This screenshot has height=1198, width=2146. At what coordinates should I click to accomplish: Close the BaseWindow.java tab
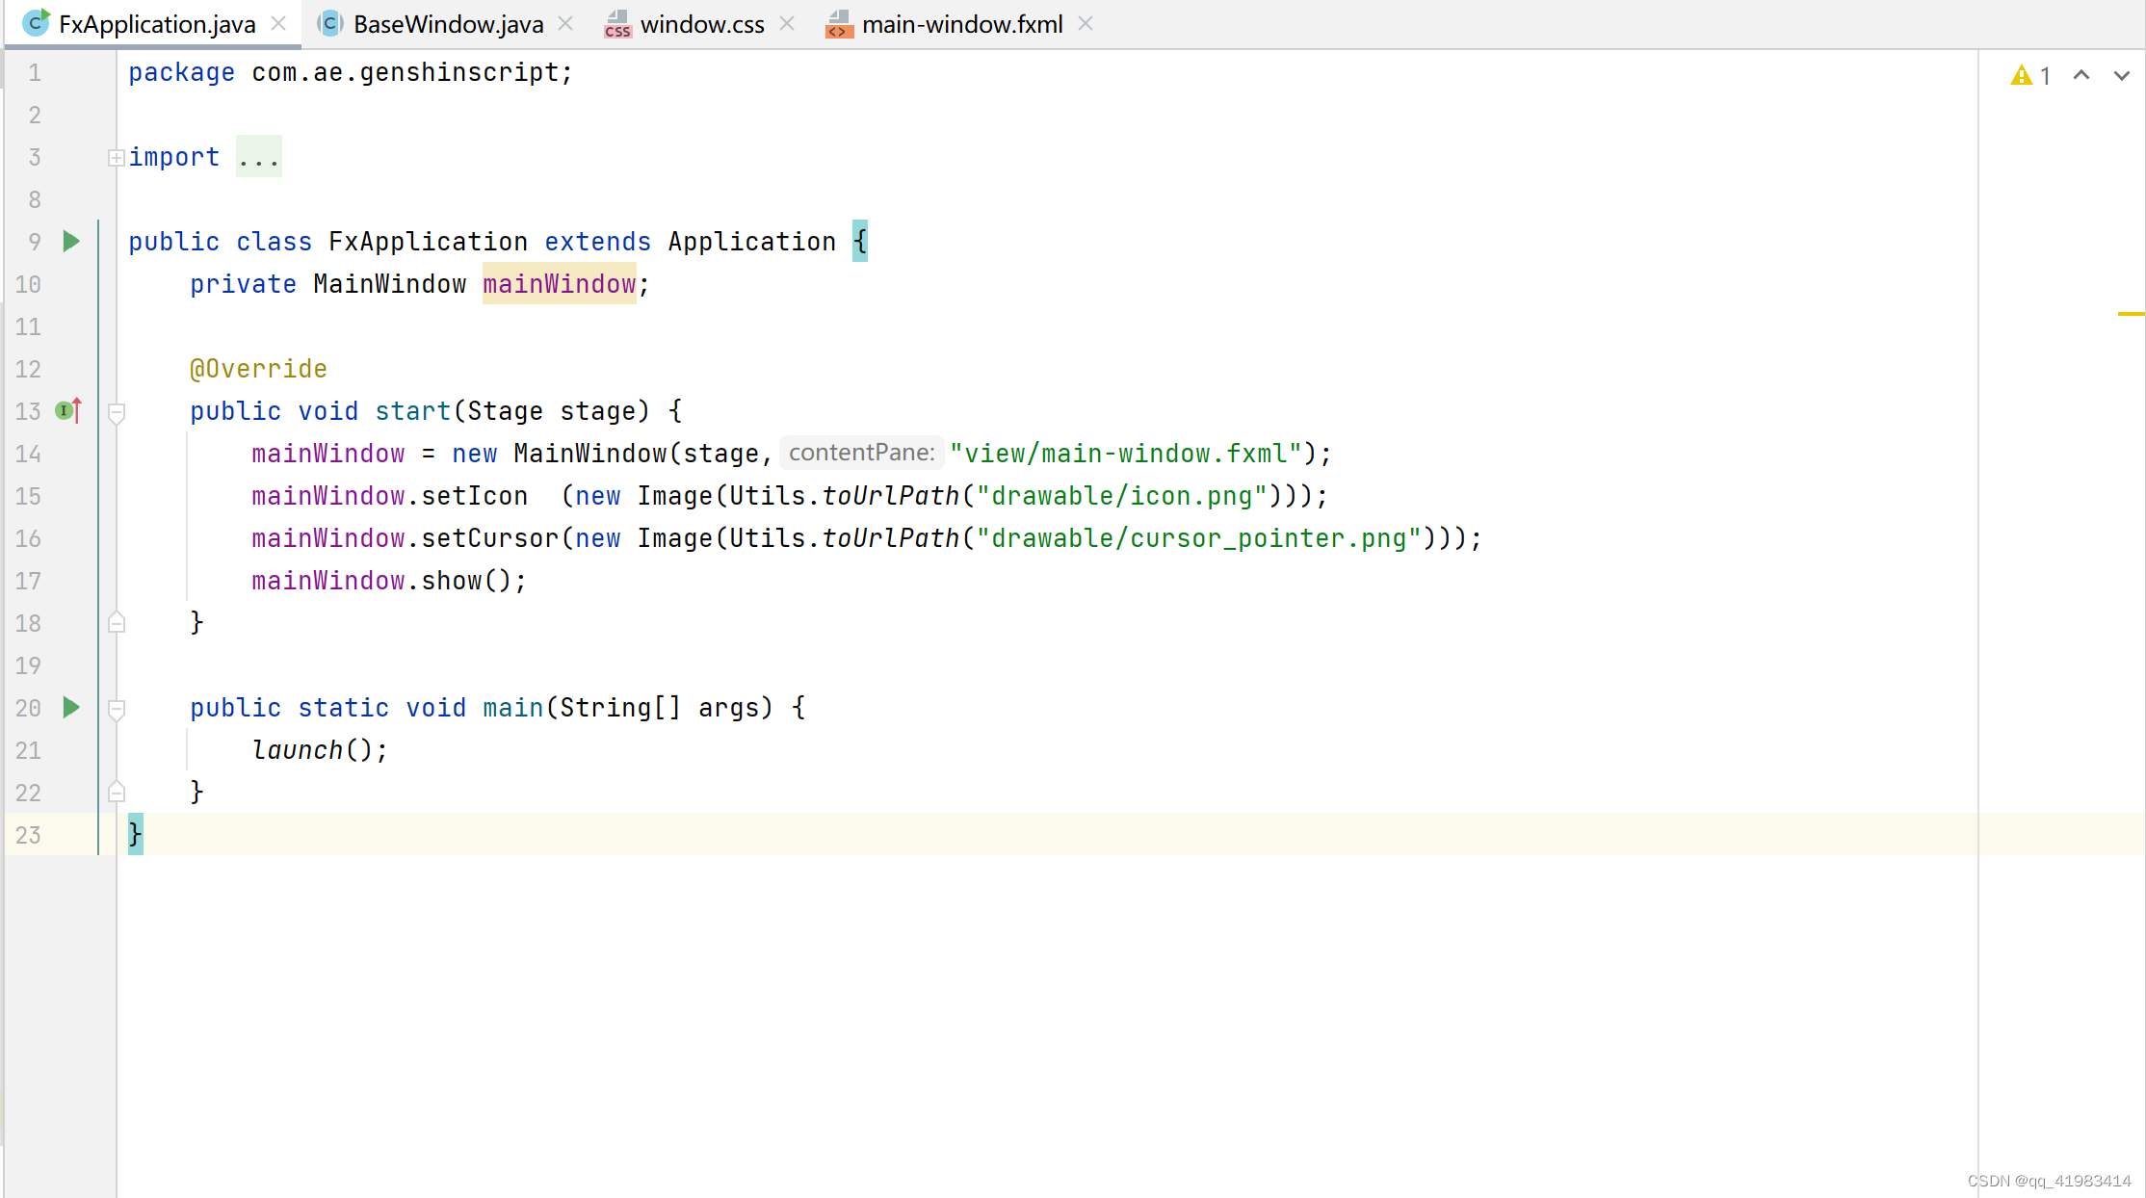565,23
